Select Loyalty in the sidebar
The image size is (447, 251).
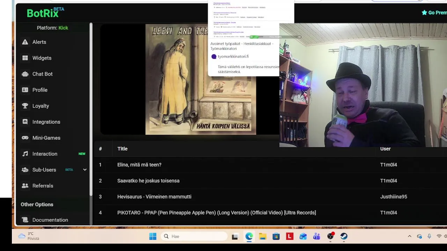tap(41, 106)
